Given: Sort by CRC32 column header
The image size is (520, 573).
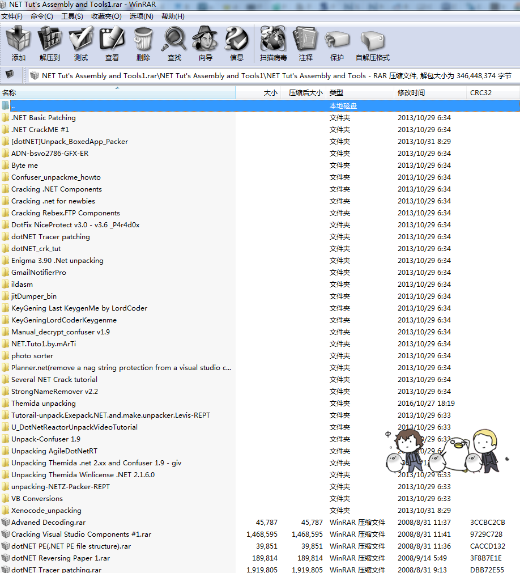Looking at the screenshot, I should (x=493, y=93).
